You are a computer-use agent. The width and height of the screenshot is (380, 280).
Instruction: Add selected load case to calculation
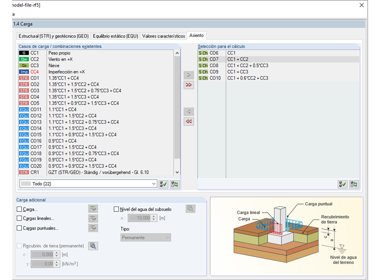188,75
